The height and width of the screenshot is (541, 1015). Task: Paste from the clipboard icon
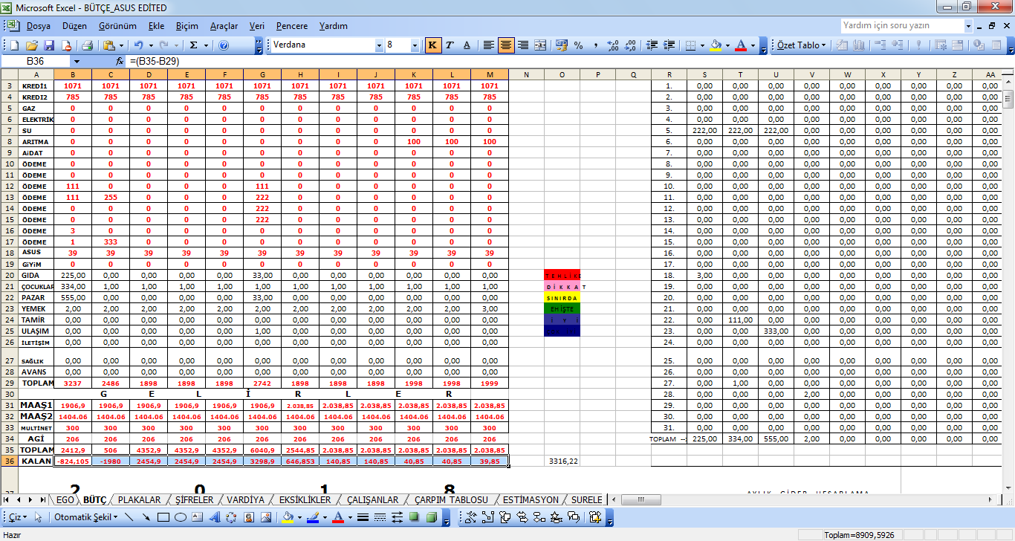(x=109, y=45)
